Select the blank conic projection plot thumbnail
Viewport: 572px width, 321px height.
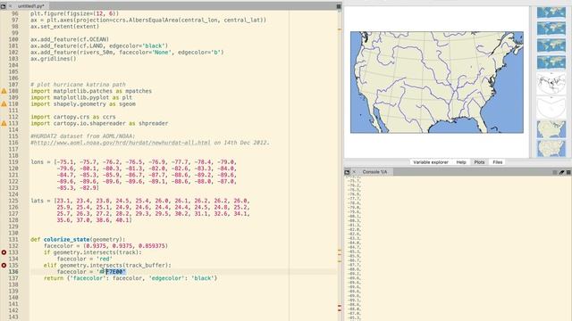tap(551, 107)
